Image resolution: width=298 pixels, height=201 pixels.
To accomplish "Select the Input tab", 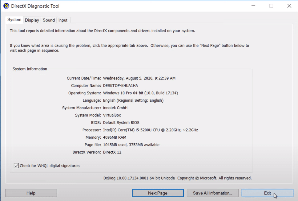I will [x=63, y=20].
